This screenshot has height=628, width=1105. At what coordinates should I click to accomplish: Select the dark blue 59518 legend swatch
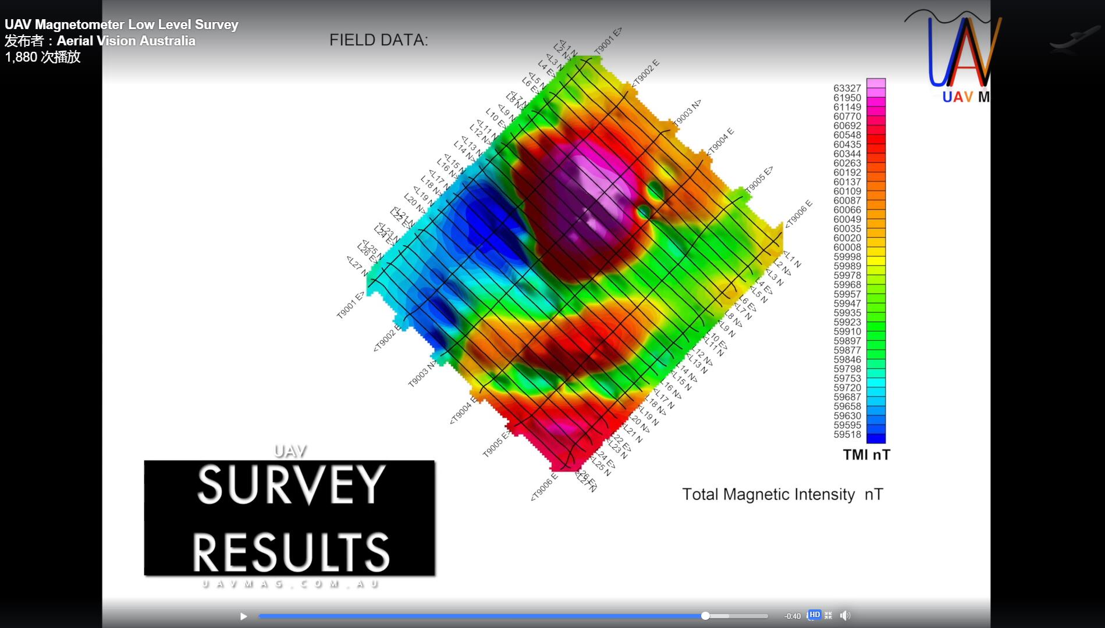[x=876, y=438]
